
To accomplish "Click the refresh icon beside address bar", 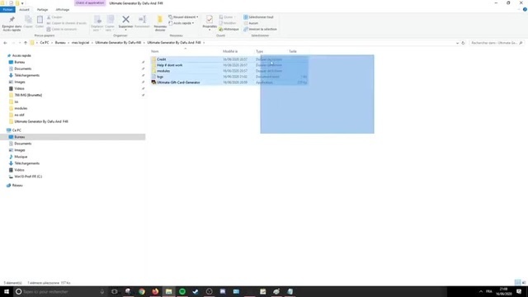I will coord(463,43).
